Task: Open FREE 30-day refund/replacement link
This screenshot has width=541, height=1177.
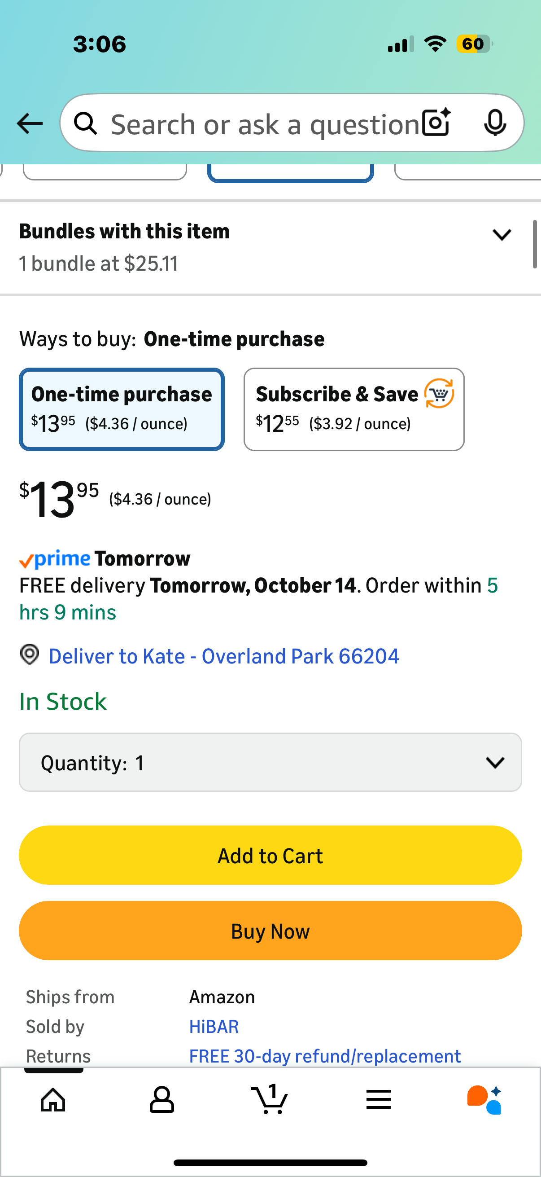Action: [325, 1056]
